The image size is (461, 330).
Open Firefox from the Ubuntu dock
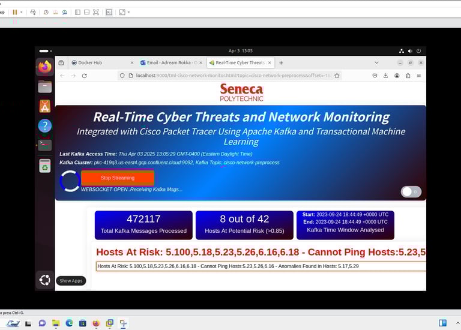[x=44, y=67]
